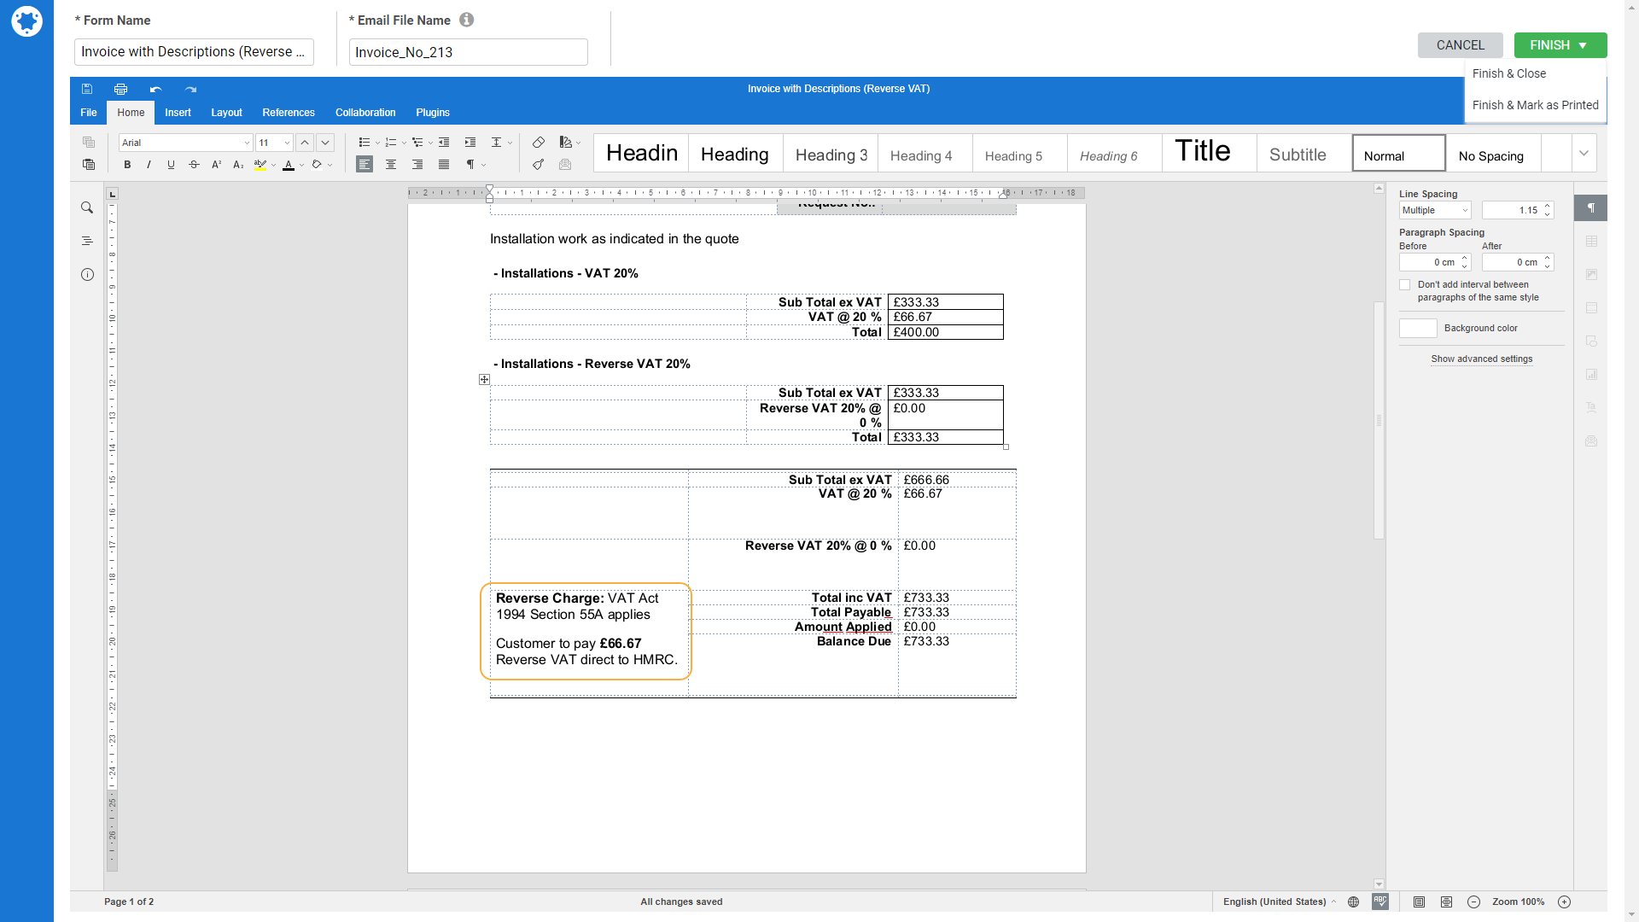Toggle bold formatting
The width and height of the screenshot is (1639, 922).
[127, 165]
